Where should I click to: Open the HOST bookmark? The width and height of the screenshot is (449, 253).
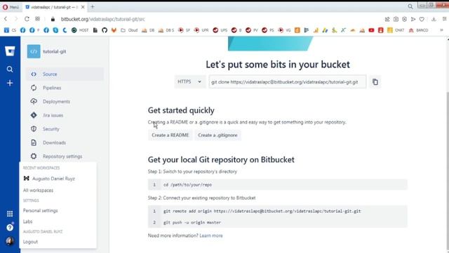(x=80, y=30)
